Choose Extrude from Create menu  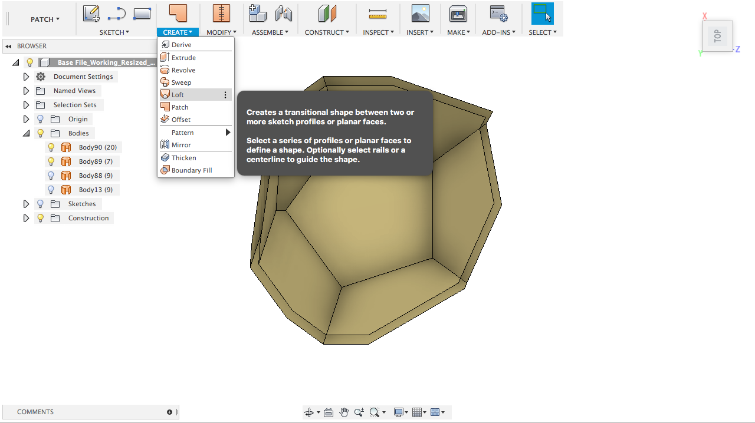click(196, 58)
